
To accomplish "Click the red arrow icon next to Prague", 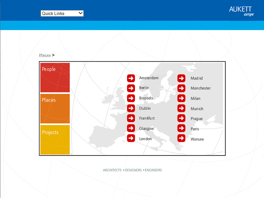I will point(181,118).
